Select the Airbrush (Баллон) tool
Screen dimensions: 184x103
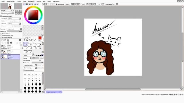30,44
